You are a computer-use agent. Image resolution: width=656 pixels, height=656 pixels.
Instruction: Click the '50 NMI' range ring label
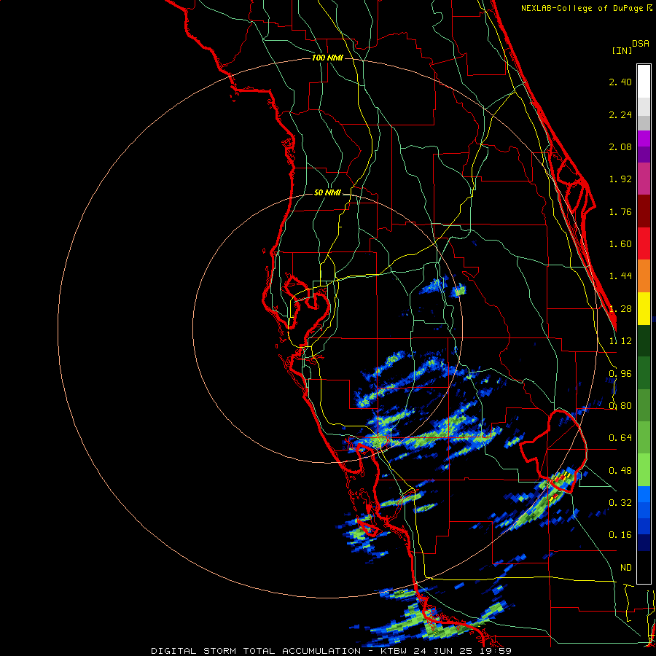(x=327, y=192)
